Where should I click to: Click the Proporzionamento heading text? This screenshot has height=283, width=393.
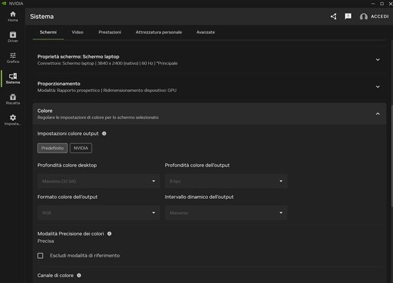pos(59,84)
